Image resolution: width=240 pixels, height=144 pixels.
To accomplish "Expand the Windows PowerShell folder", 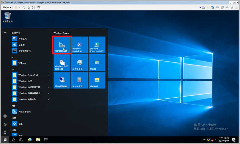I will (31, 75).
